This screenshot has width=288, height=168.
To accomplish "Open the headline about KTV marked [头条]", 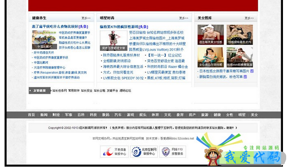I will click(x=124, y=27).
